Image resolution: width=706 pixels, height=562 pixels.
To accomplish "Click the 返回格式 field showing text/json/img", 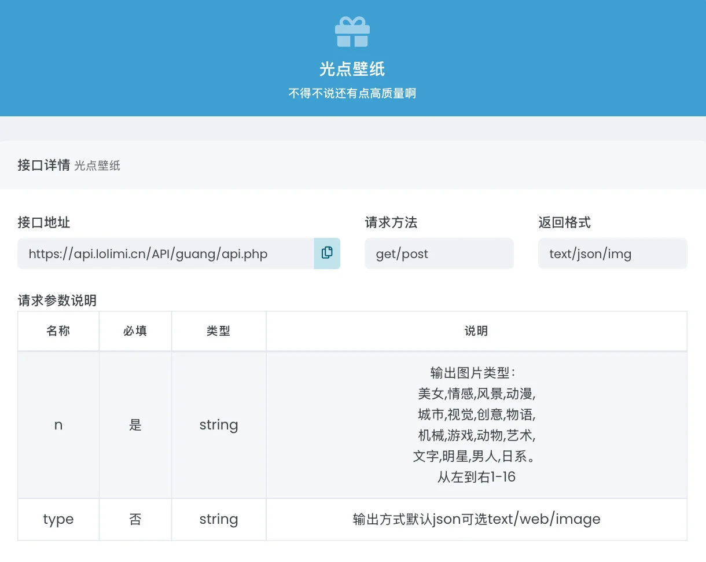I will click(612, 254).
